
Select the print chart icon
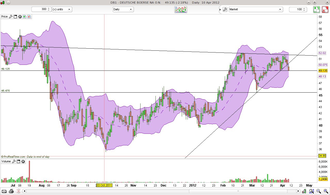click(x=11, y=191)
